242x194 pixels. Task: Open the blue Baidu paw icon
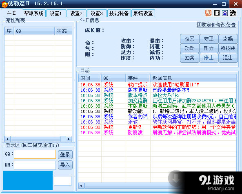pos(225,13)
